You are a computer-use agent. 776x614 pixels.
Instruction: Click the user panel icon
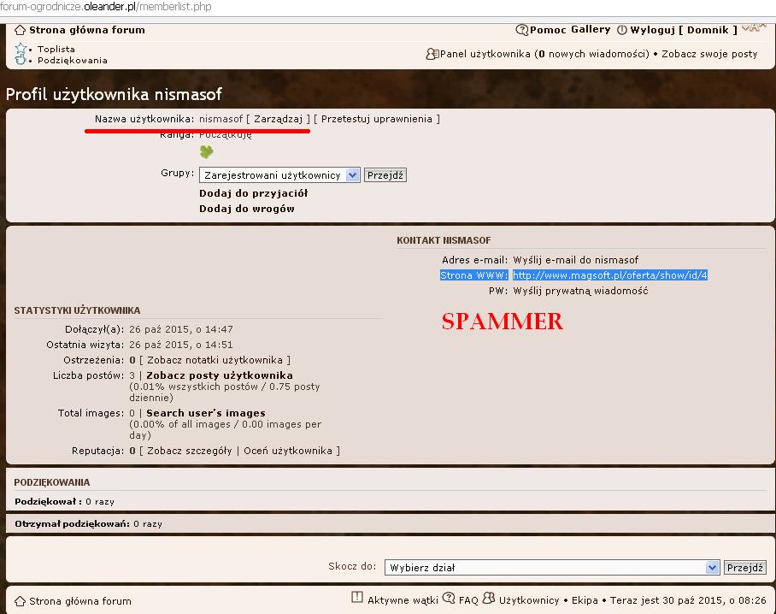(432, 54)
